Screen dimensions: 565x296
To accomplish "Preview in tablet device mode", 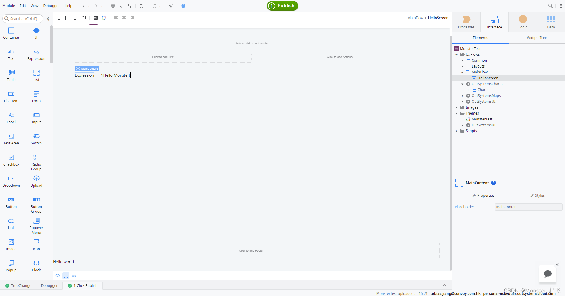I will 67,18.
